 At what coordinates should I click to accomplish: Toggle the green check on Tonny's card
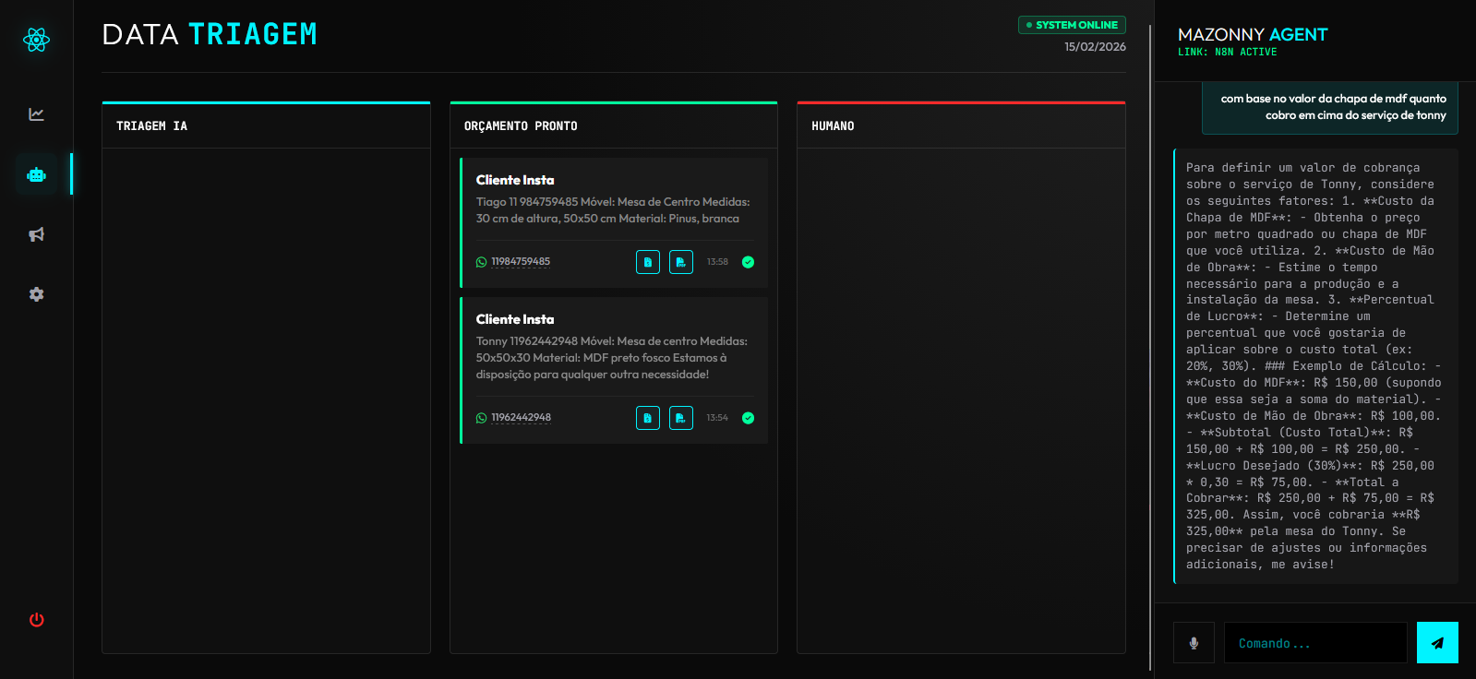click(748, 418)
